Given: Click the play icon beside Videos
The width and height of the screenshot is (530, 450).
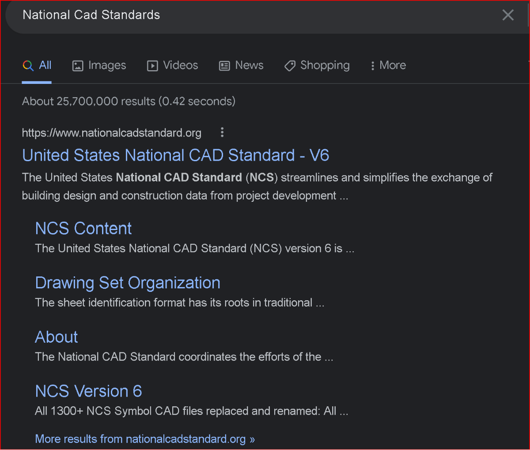Looking at the screenshot, I should 152,66.
